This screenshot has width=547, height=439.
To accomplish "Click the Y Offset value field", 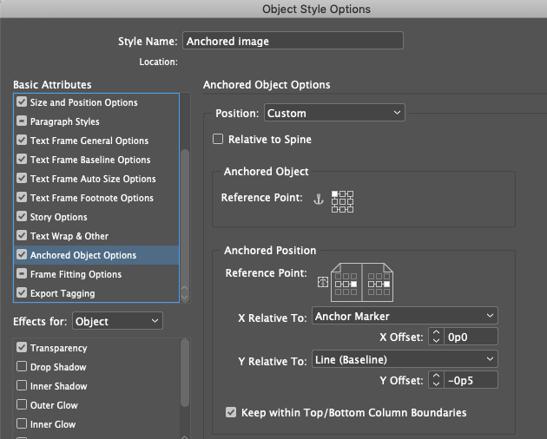I will point(471,380).
